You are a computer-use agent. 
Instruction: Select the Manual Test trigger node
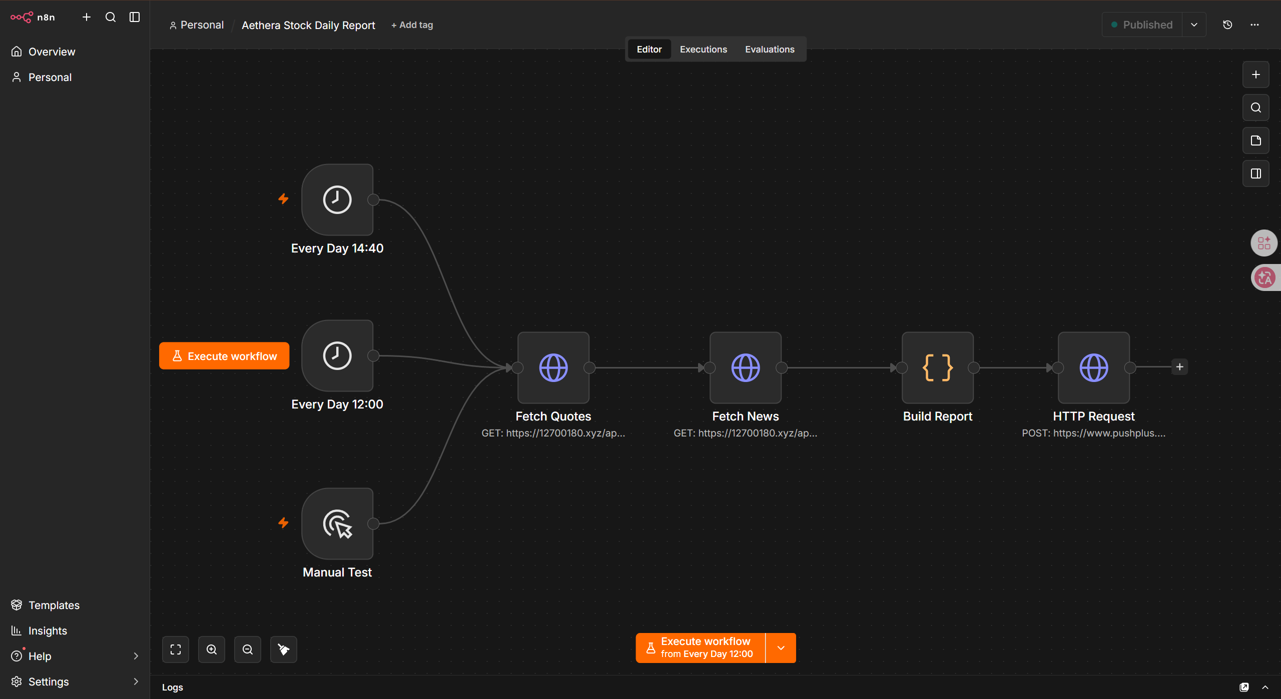pyautogui.click(x=337, y=523)
